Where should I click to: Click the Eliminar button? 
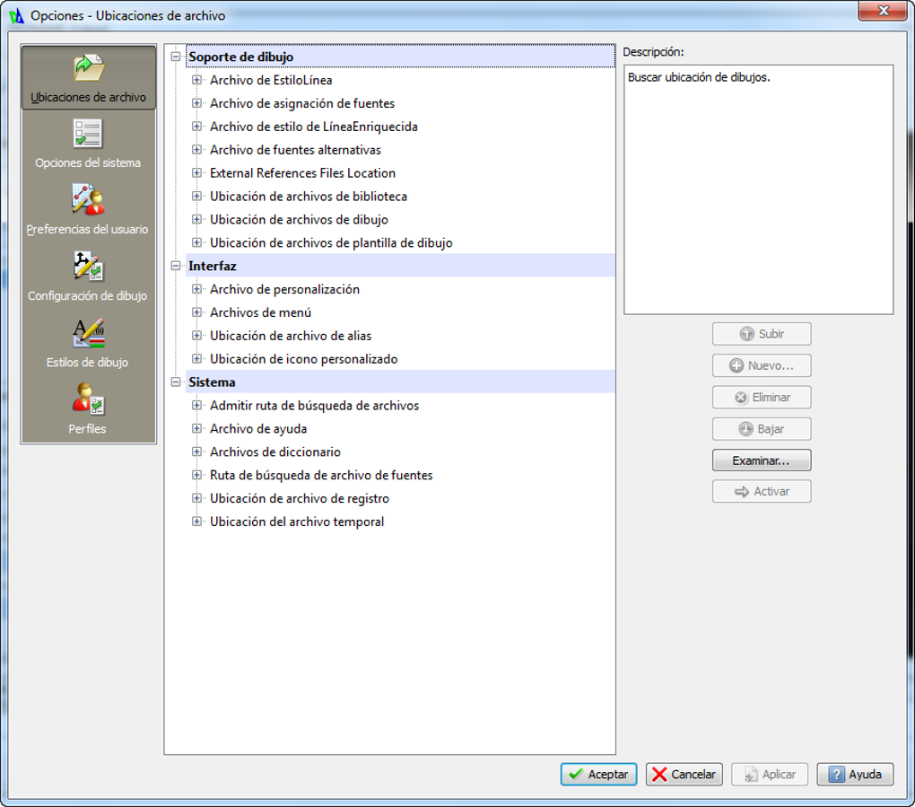click(x=762, y=397)
